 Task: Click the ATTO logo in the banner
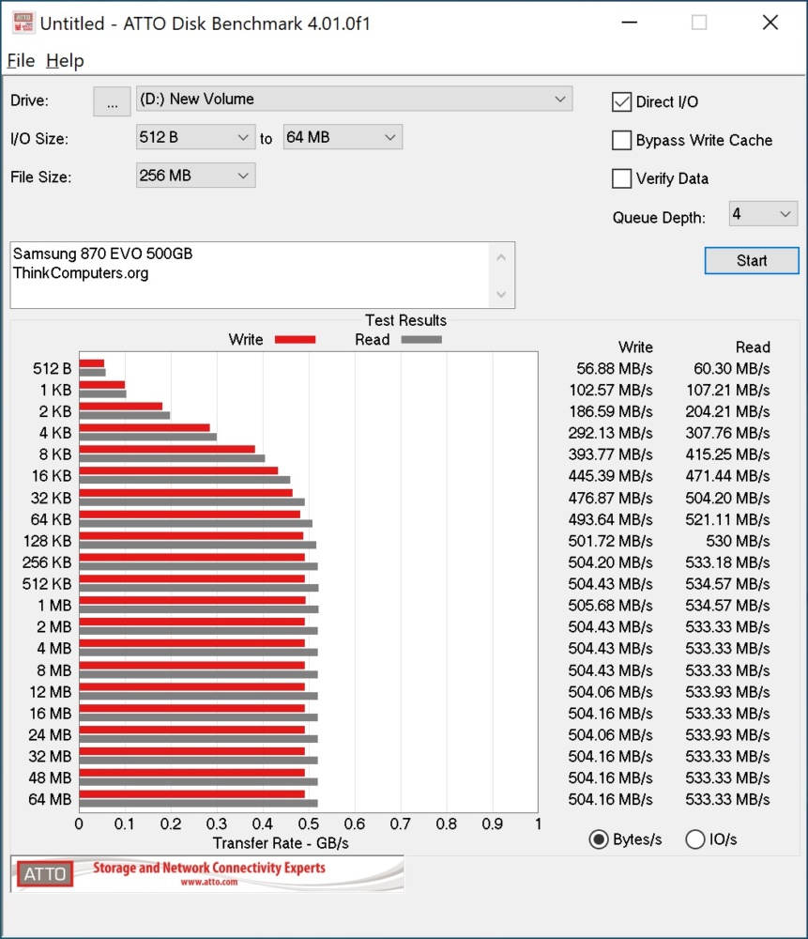(45, 873)
